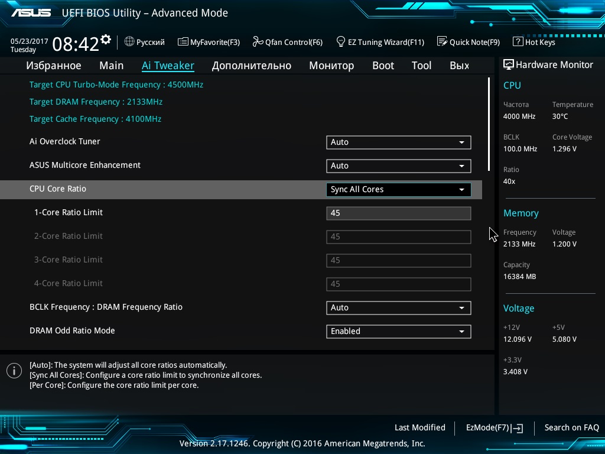Click the ASUS logo
The image size is (605, 454).
tap(31, 13)
